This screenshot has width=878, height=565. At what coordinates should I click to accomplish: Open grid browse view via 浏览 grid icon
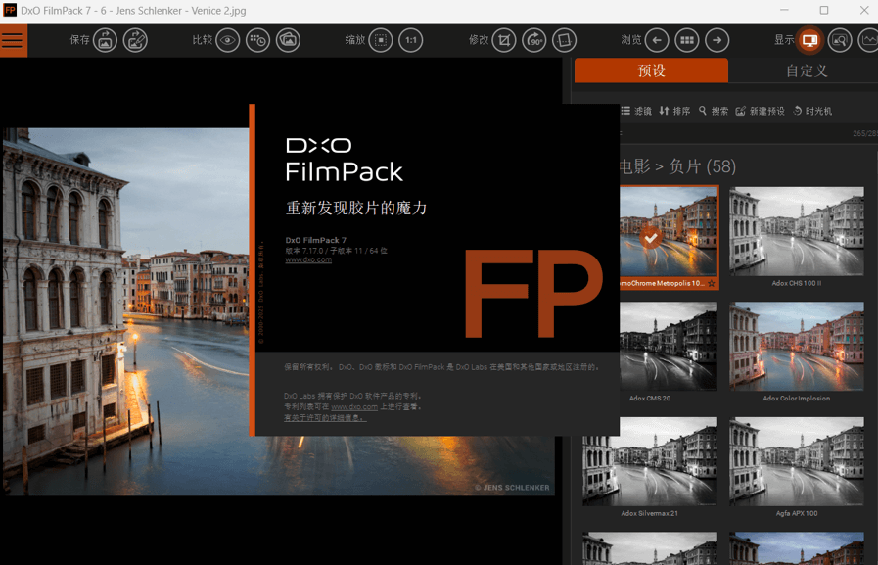pyautogui.click(x=687, y=40)
